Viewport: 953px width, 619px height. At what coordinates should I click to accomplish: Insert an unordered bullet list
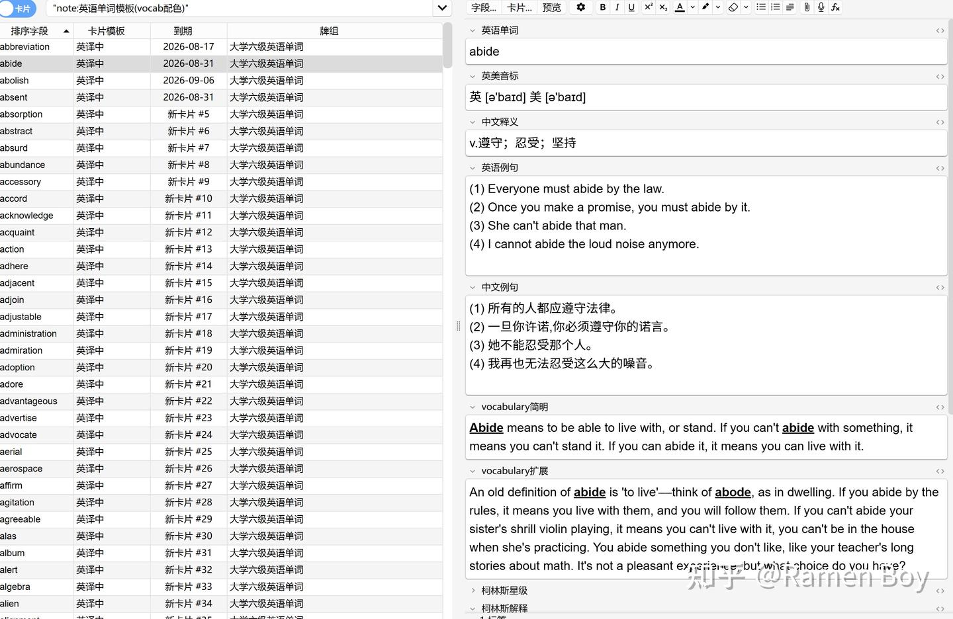(761, 7)
